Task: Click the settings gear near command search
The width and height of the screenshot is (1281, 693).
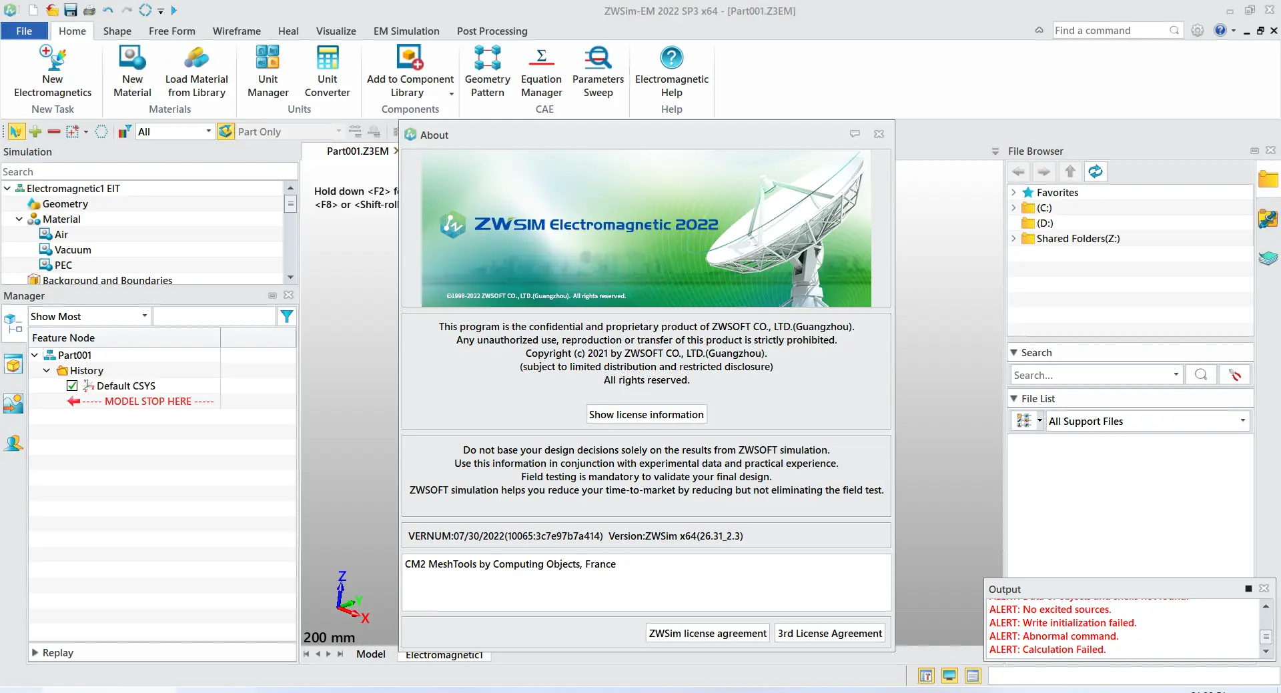Action: coord(1198,30)
